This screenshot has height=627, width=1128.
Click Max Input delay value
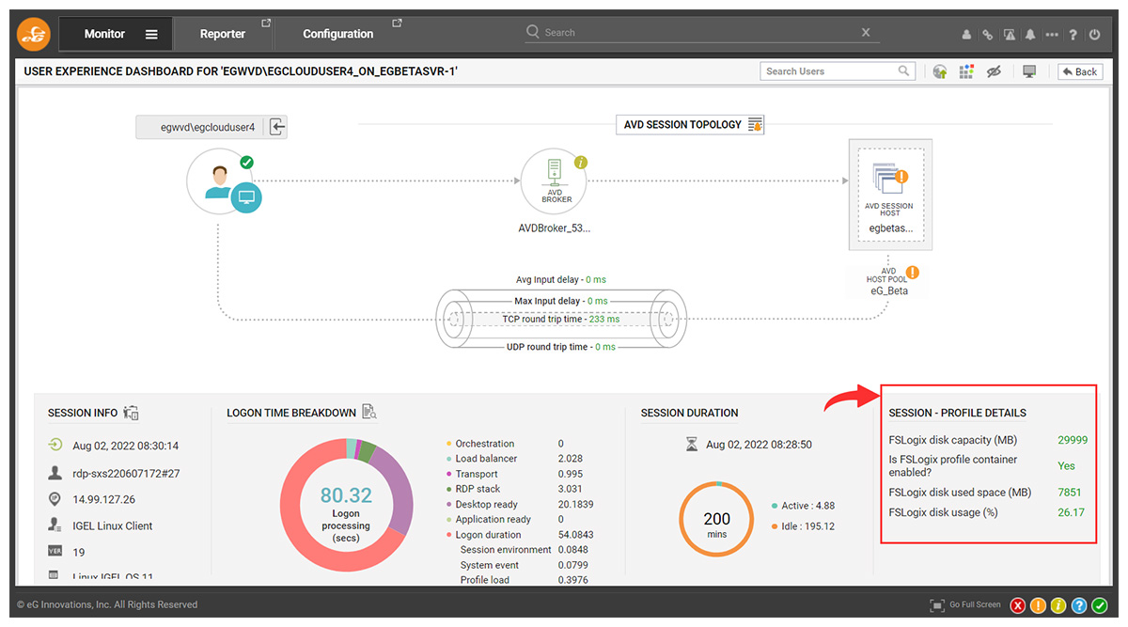[x=597, y=301]
